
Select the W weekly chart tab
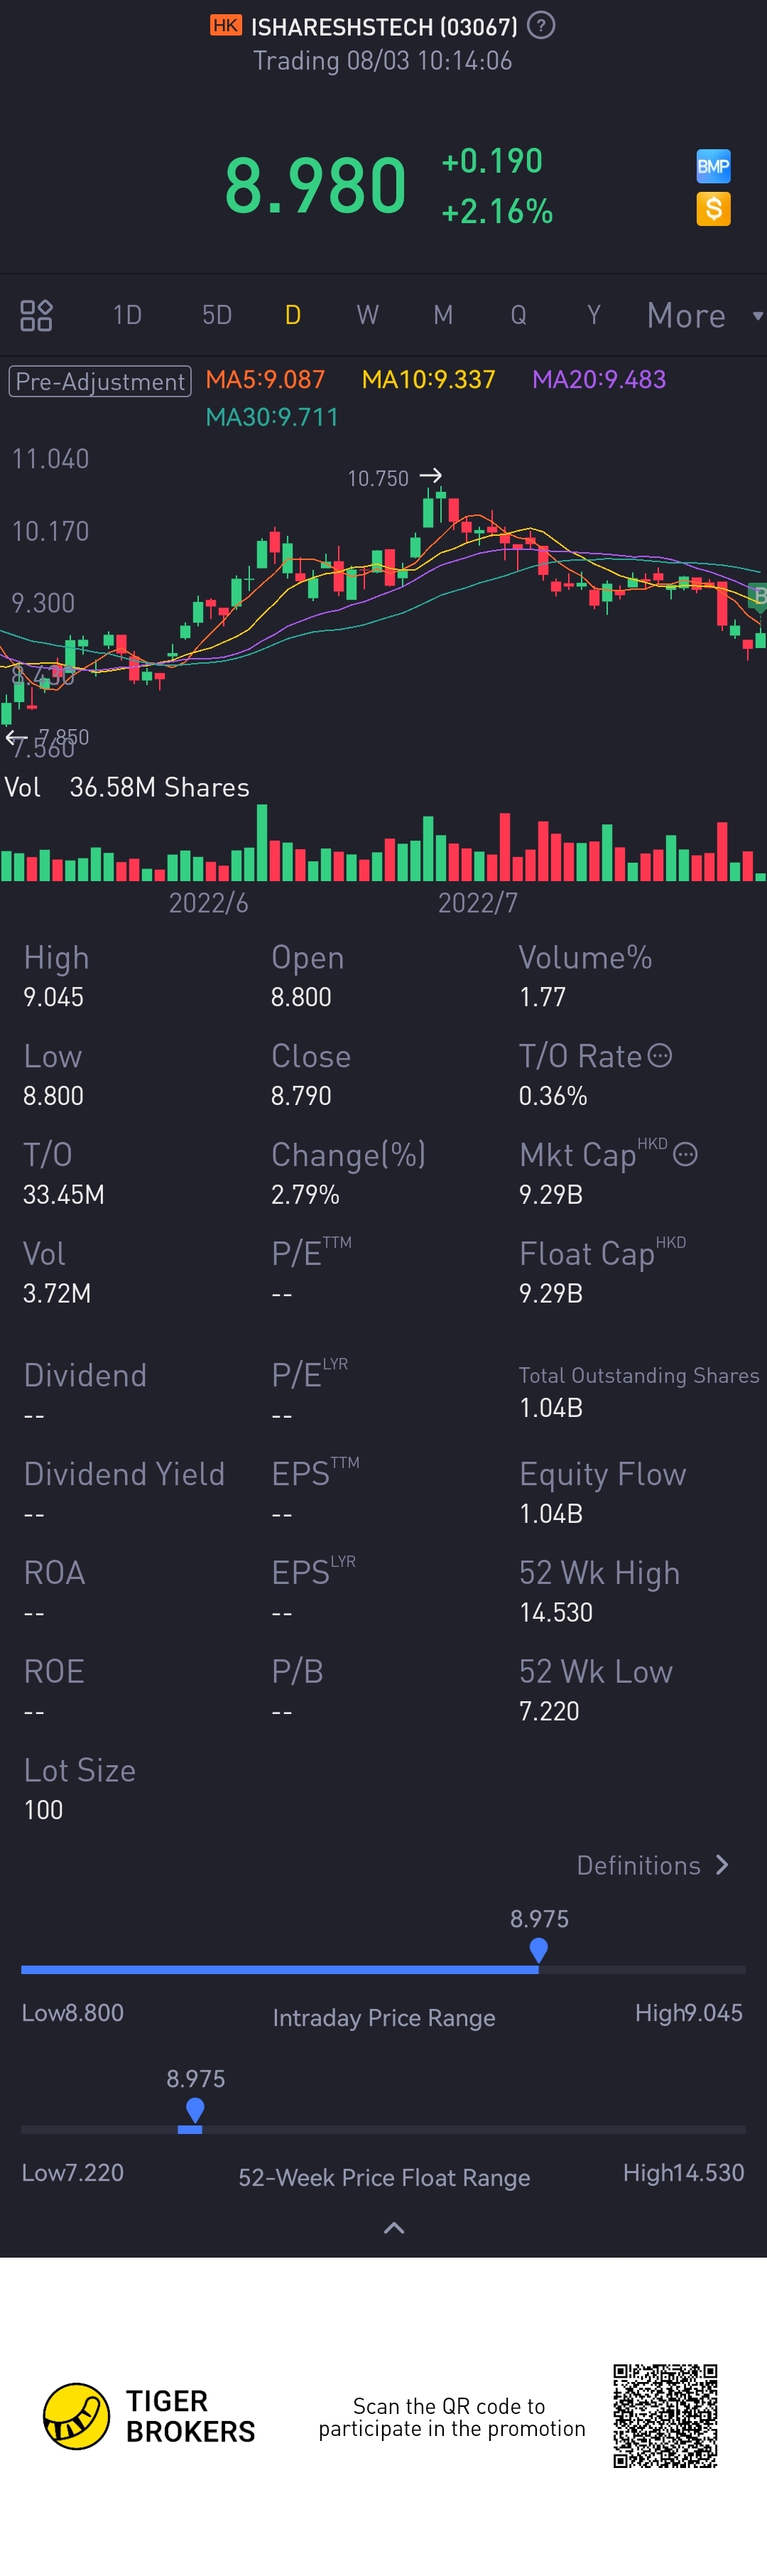(x=367, y=315)
